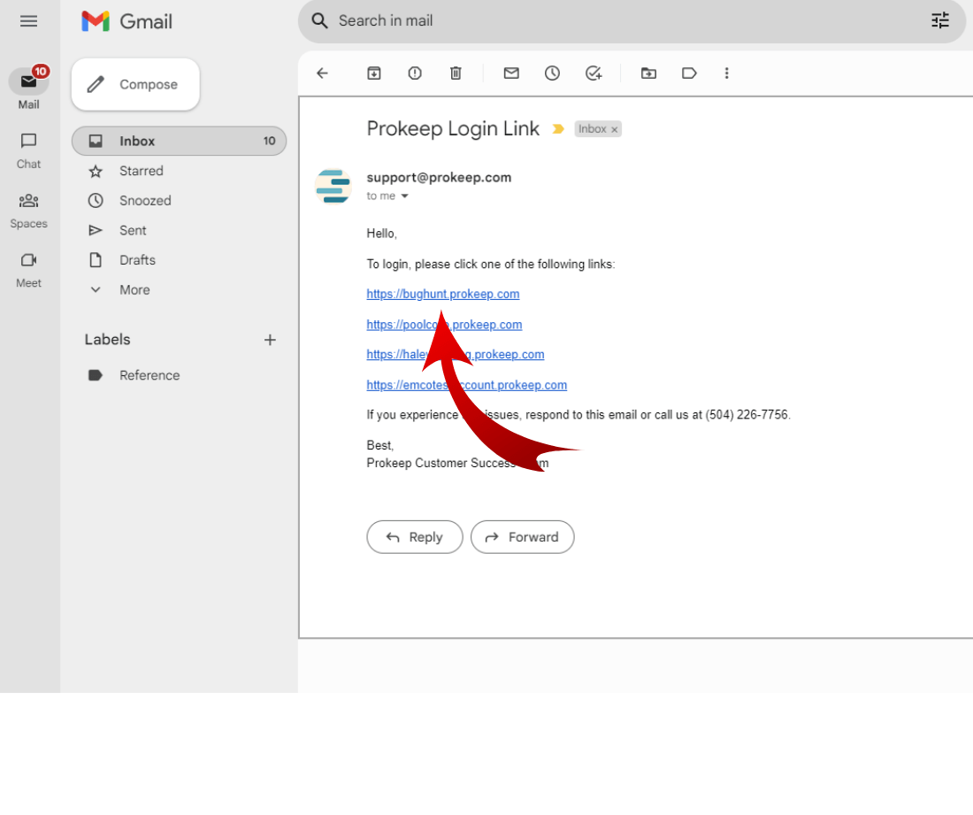This screenshot has height=815, width=973.
Task: Reply to the email
Action: (x=414, y=537)
